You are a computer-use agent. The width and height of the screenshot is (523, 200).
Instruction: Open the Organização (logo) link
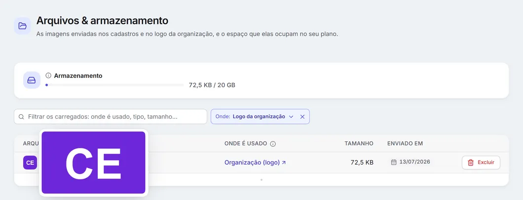click(x=255, y=163)
